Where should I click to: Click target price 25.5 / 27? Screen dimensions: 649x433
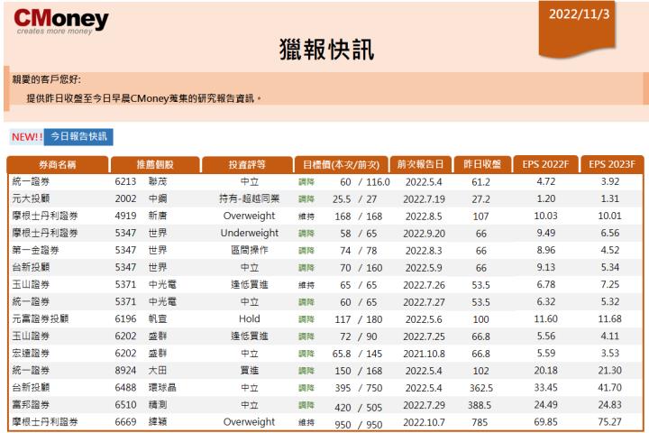pos(354,199)
